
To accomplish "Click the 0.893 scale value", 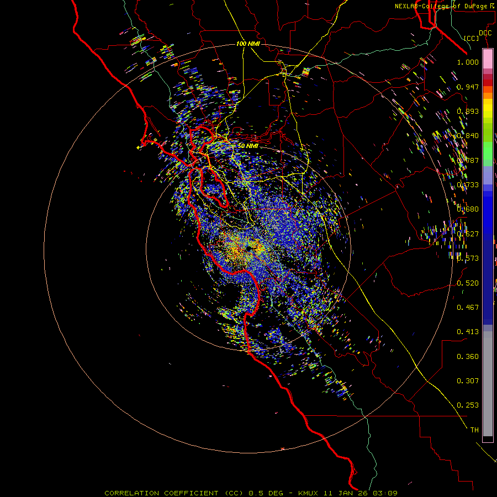I will pos(468,111).
